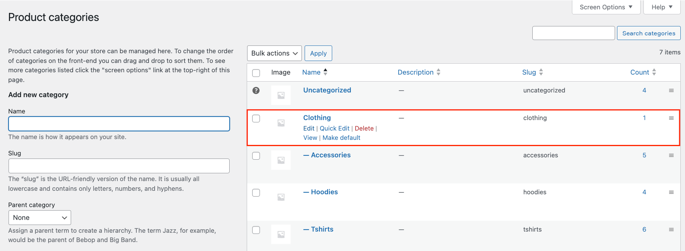The height and width of the screenshot is (251, 685).
Task: Sort table by Description column header
Action: (415, 72)
